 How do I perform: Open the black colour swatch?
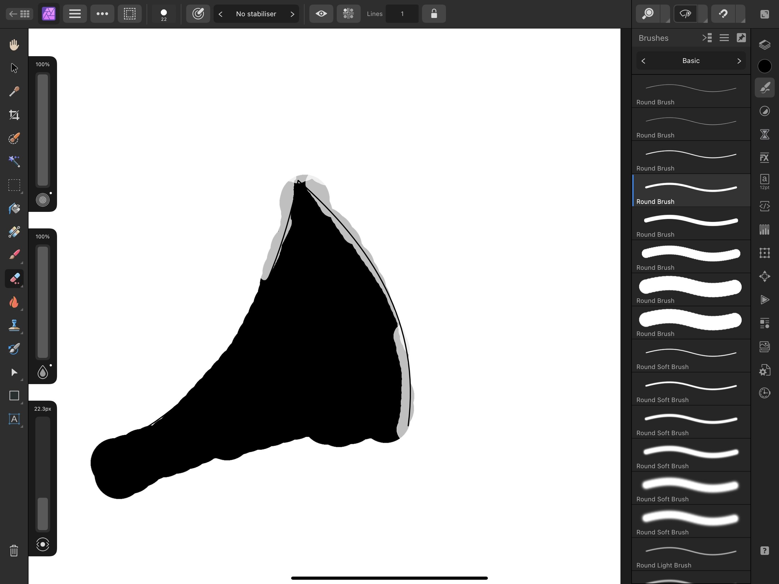click(x=764, y=66)
